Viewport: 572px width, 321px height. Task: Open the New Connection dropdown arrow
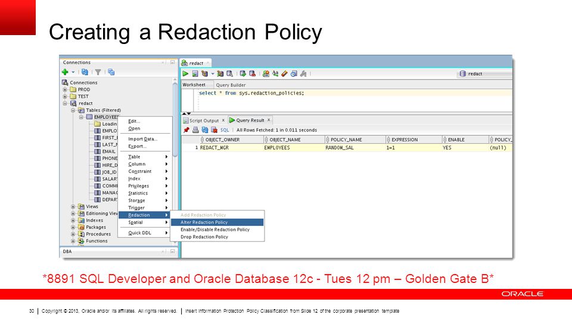tap(73, 73)
